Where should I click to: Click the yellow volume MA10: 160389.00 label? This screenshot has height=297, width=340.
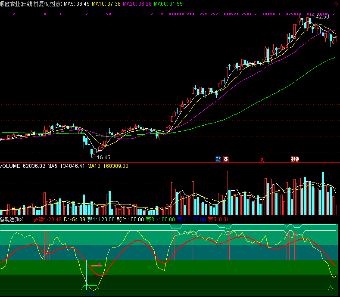point(108,166)
